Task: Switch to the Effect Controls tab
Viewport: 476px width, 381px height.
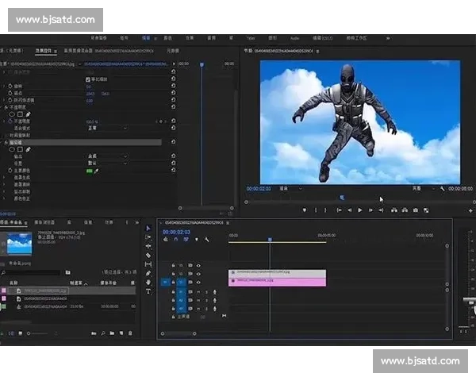Action: pyautogui.click(x=44, y=49)
